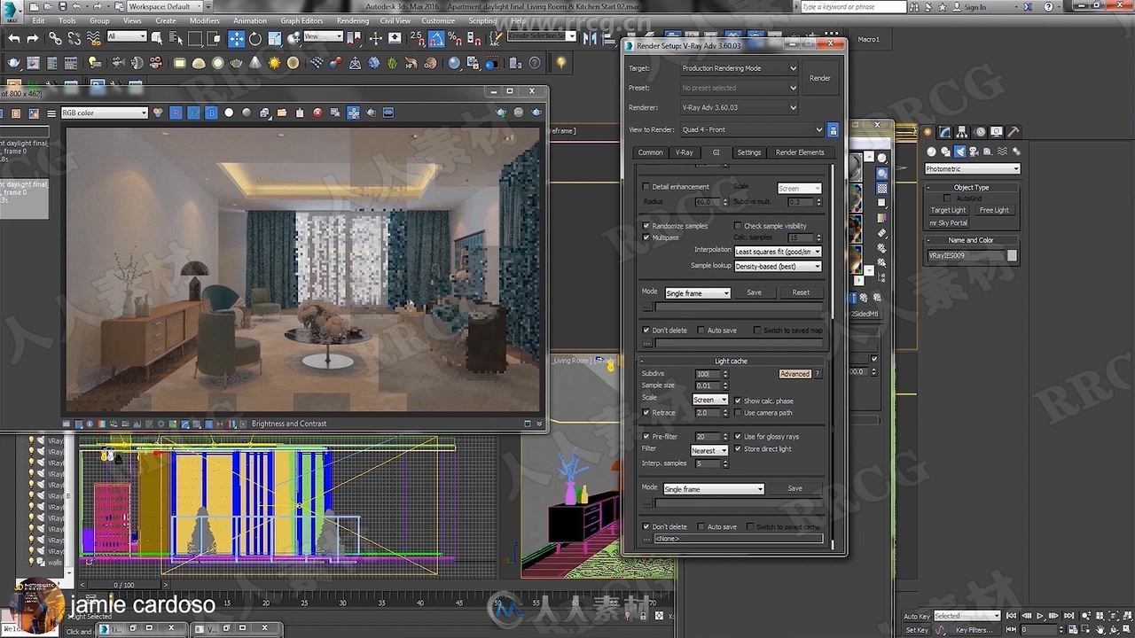This screenshot has width=1135, height=638.
Task: Click the Render button
Action: coord(820,78)
